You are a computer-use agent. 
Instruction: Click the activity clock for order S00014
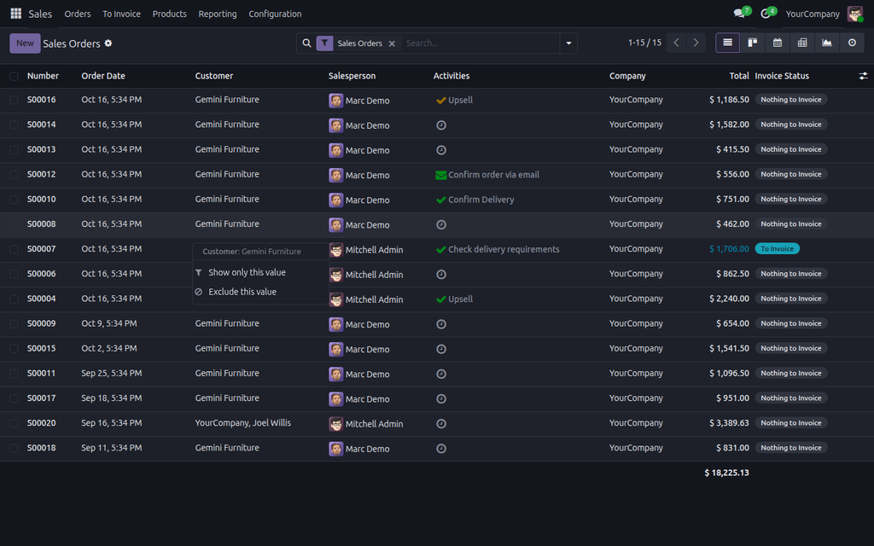coord(441,125)
